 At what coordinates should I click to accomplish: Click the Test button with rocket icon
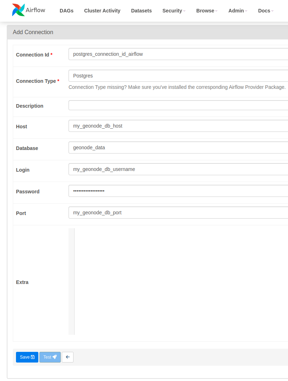click(50, 357)
